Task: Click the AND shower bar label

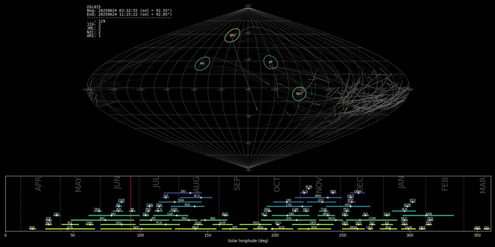Action: pos(318,196)
